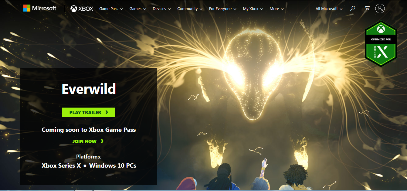Select the For Everyone menu item
The height and width of the screenshot is (191, 407).
tap(222, 9)
